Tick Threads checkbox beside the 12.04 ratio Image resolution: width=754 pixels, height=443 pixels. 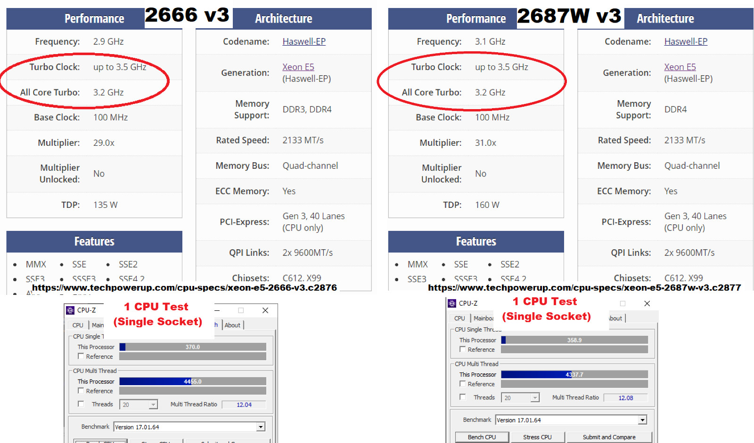pos(81,404)
